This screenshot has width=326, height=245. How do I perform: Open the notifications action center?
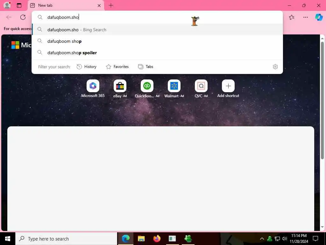[x=315, y=239]
